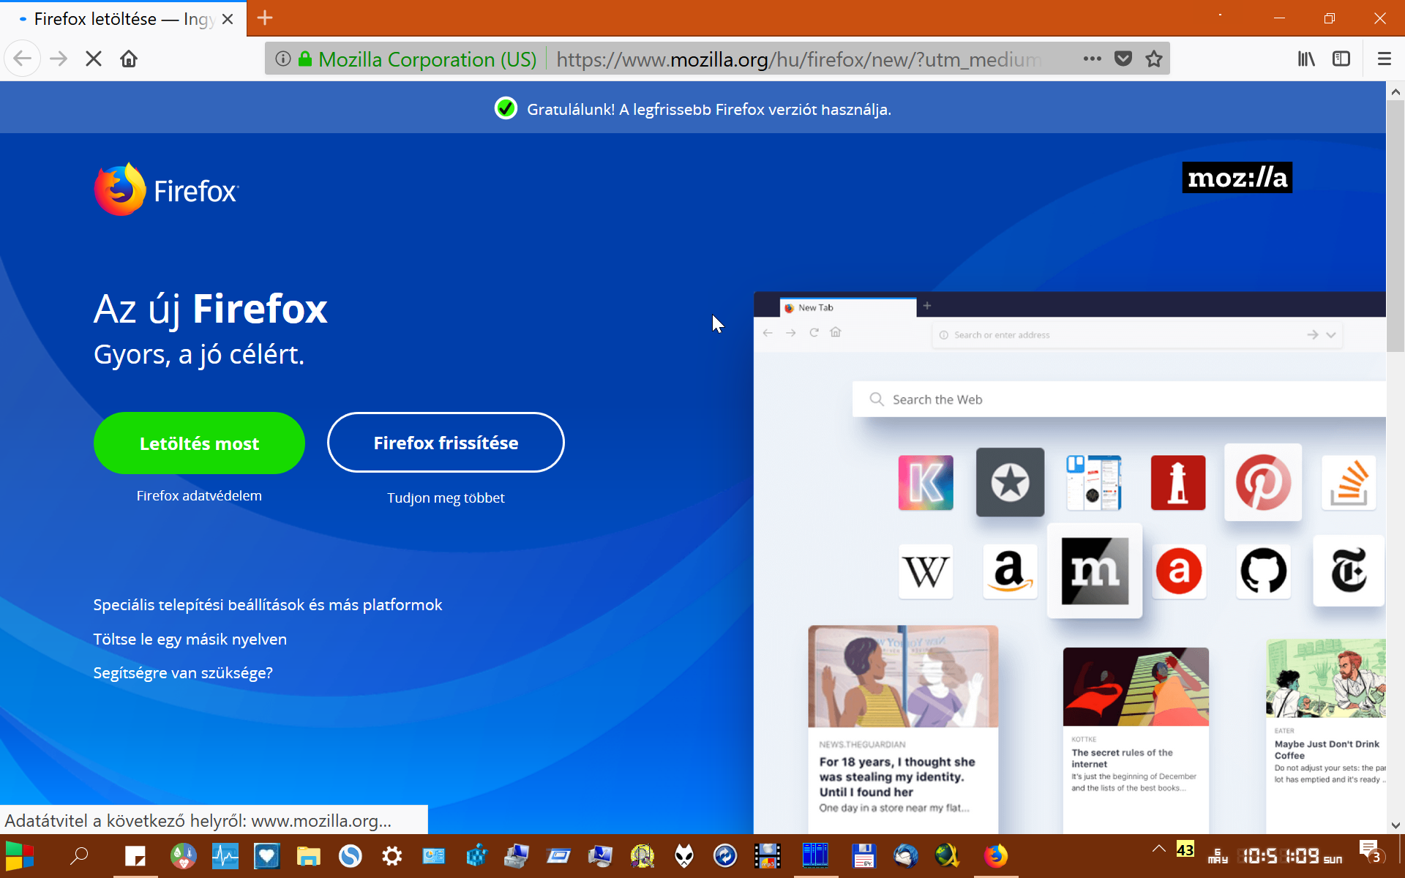Click the Amazon tile in preview

pyautogui.click(x=1010, y=571)
